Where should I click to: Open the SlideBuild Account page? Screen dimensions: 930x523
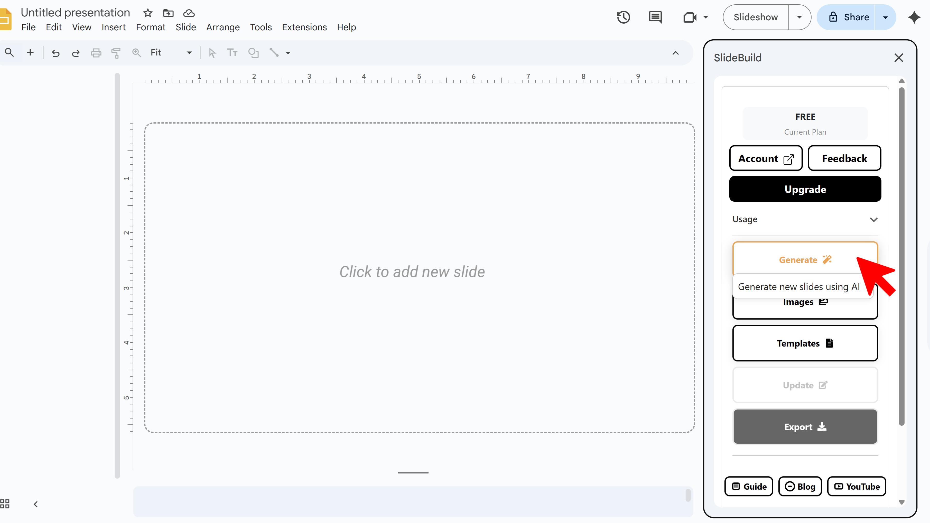point(766,158)
